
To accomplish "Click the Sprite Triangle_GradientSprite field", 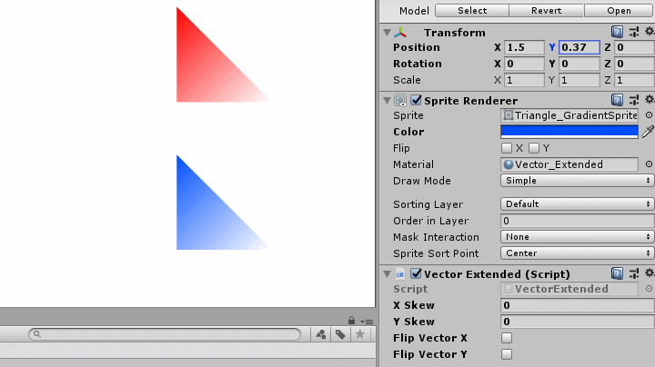I will click(569, 115).
